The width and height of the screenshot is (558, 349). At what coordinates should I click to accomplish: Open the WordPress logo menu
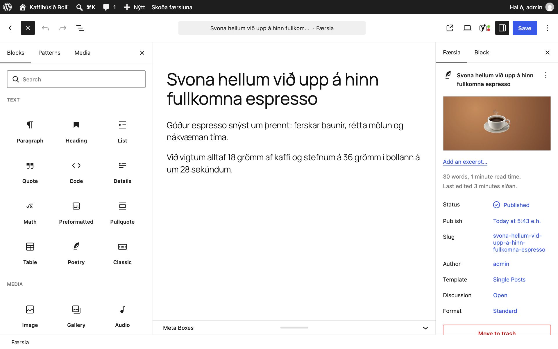8,7
